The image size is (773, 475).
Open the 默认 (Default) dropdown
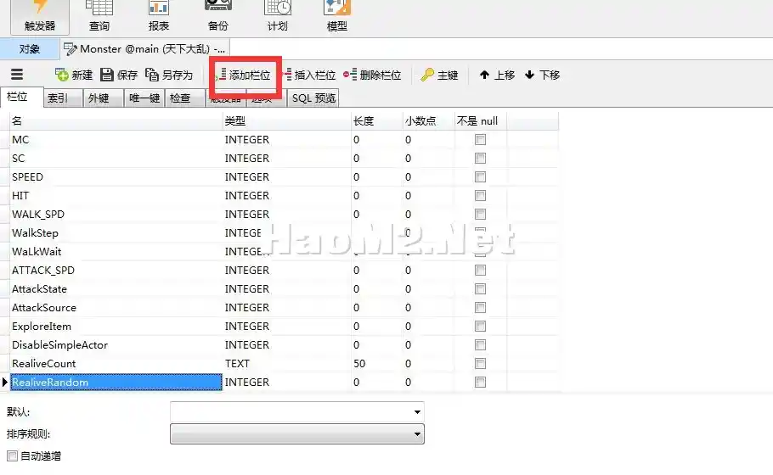coord(296,412)
